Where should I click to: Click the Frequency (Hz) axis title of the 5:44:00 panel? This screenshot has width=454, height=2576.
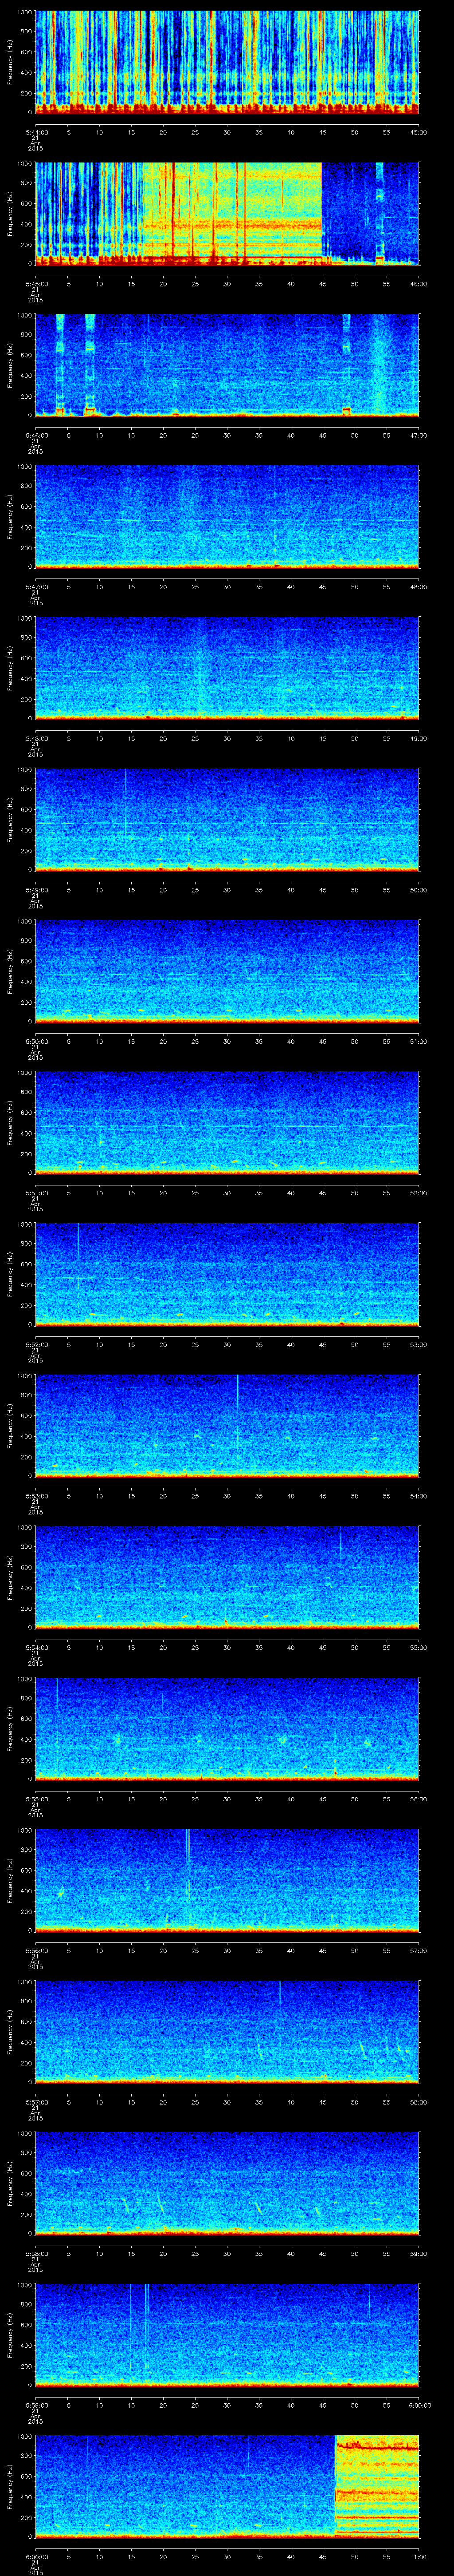point(10,62)
